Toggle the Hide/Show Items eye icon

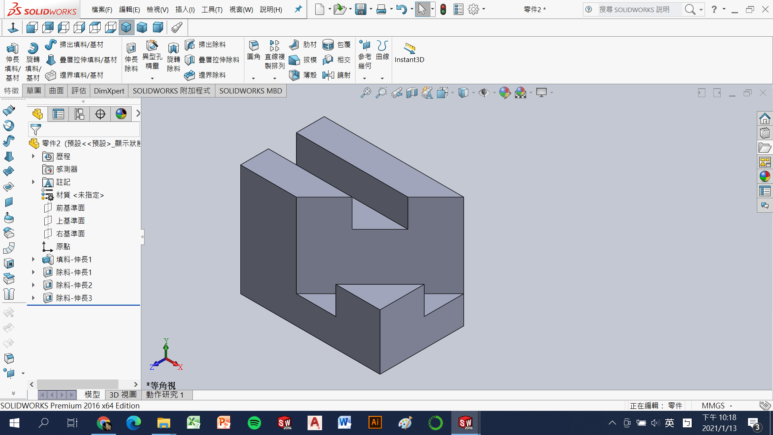tap(484, 93)
